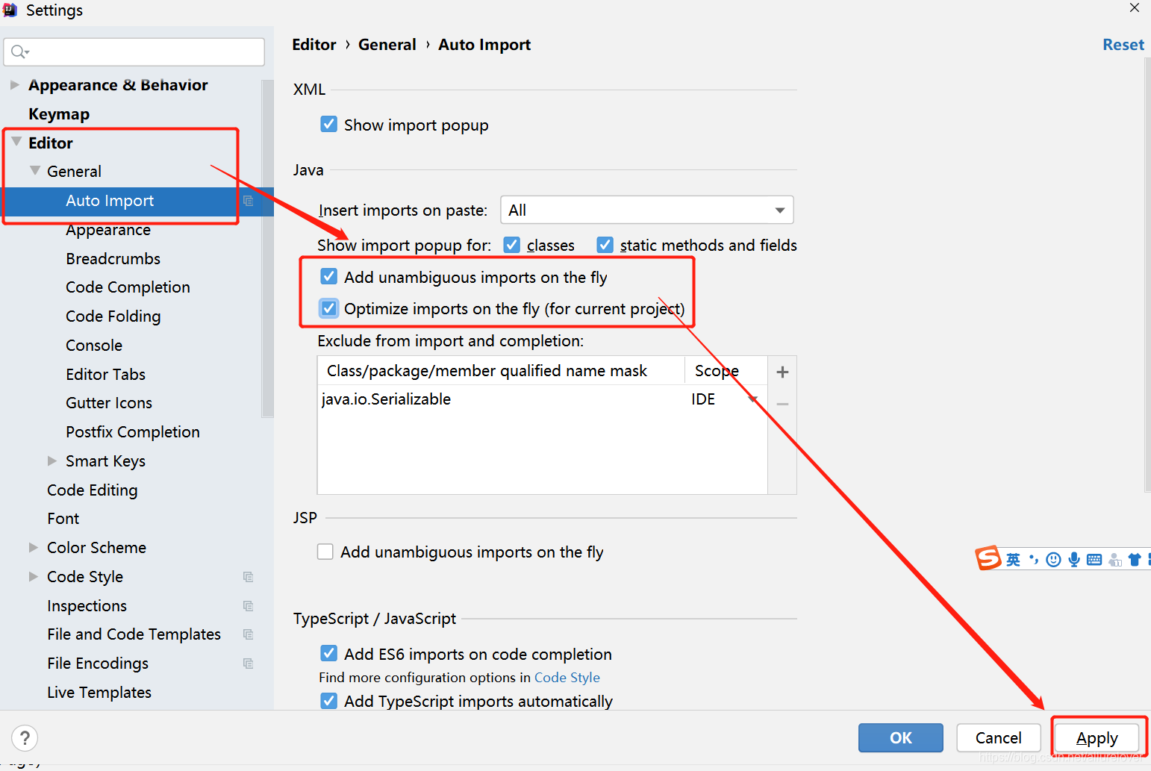Click the emoji smiley icon in IME toolbar
This screenshot has height=771, width=1151.
coord(1053,560)
